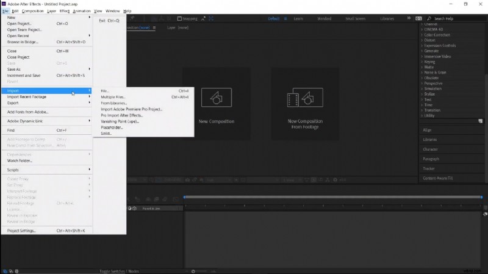
Task: Click the Default workspace menu icon
Action: tap(285, 19)
